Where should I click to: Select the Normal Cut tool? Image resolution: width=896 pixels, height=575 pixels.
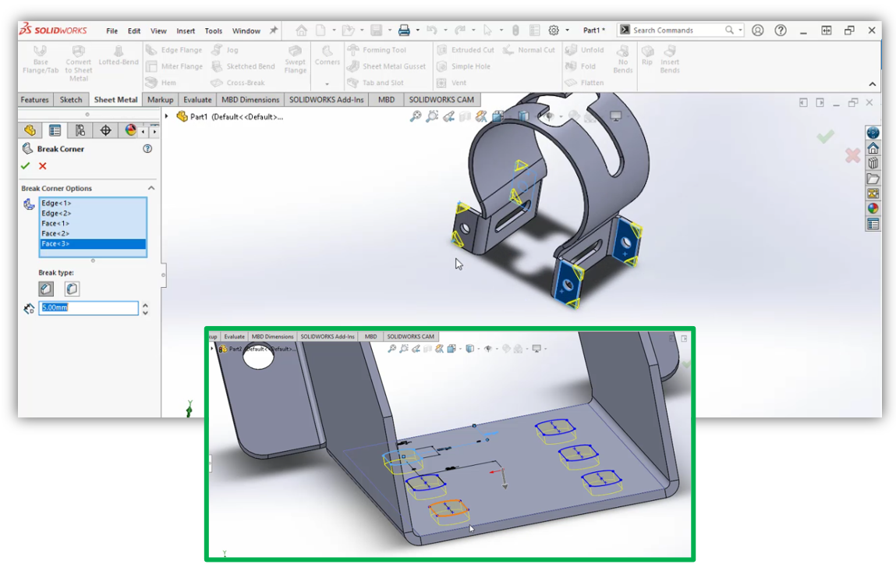pyautogui.click(x=529, y=50)
